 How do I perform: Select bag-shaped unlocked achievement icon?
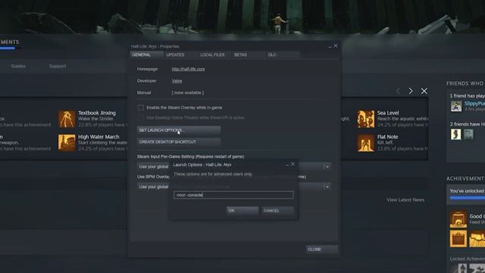pos(458,239)
